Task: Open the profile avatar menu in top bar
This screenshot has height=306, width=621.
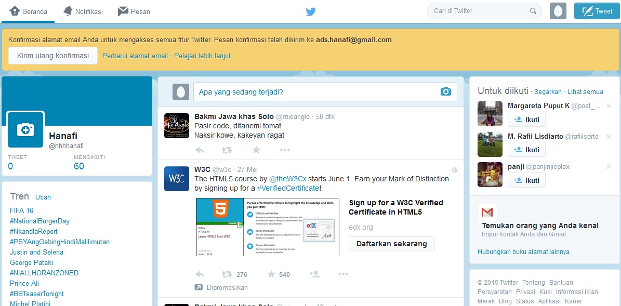Action: click(558, 11)
